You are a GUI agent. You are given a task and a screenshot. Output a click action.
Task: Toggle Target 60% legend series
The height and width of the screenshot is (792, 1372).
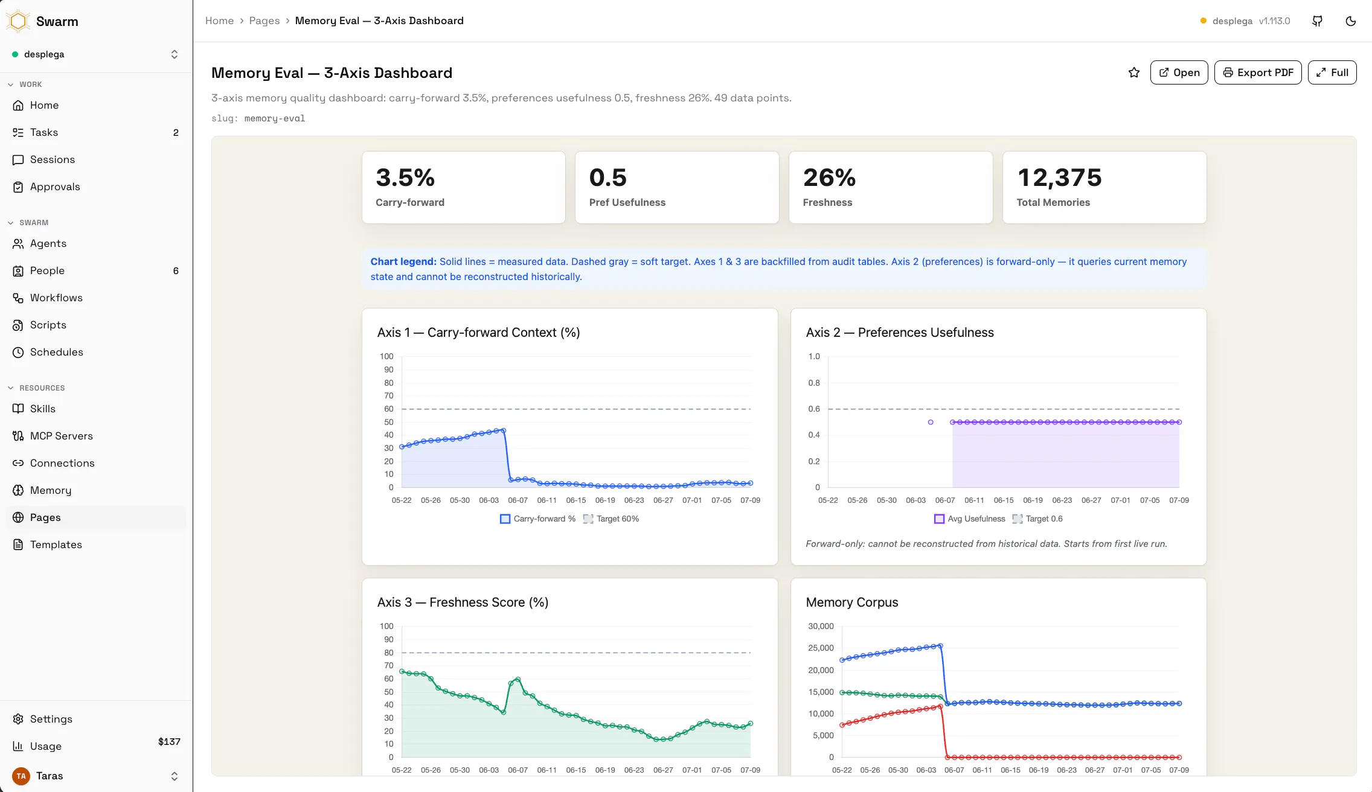[611, 519]
